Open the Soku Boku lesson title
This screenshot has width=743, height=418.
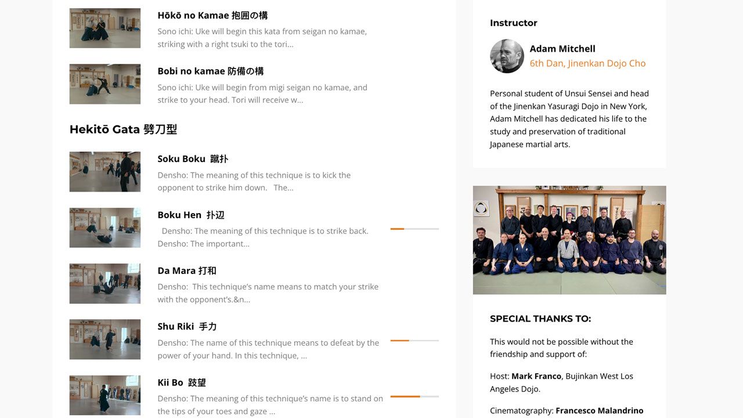coord(193,159)
